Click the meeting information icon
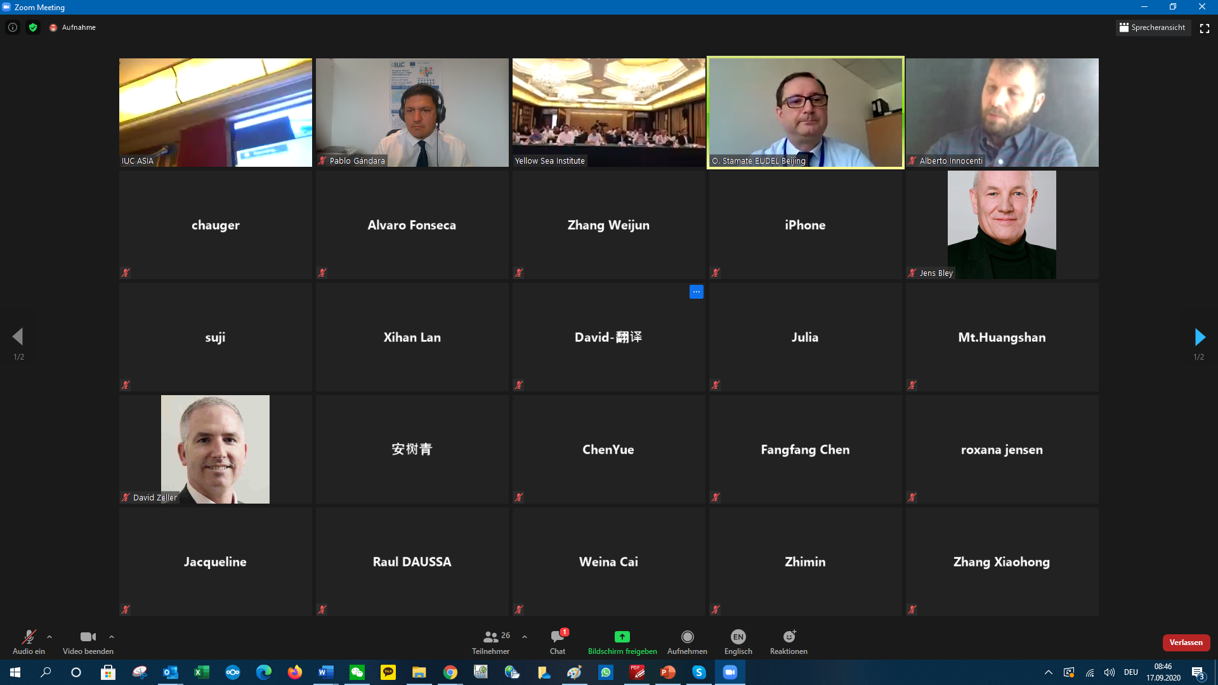The height and width of the screenshot is (685, 1218). [13, 27]
